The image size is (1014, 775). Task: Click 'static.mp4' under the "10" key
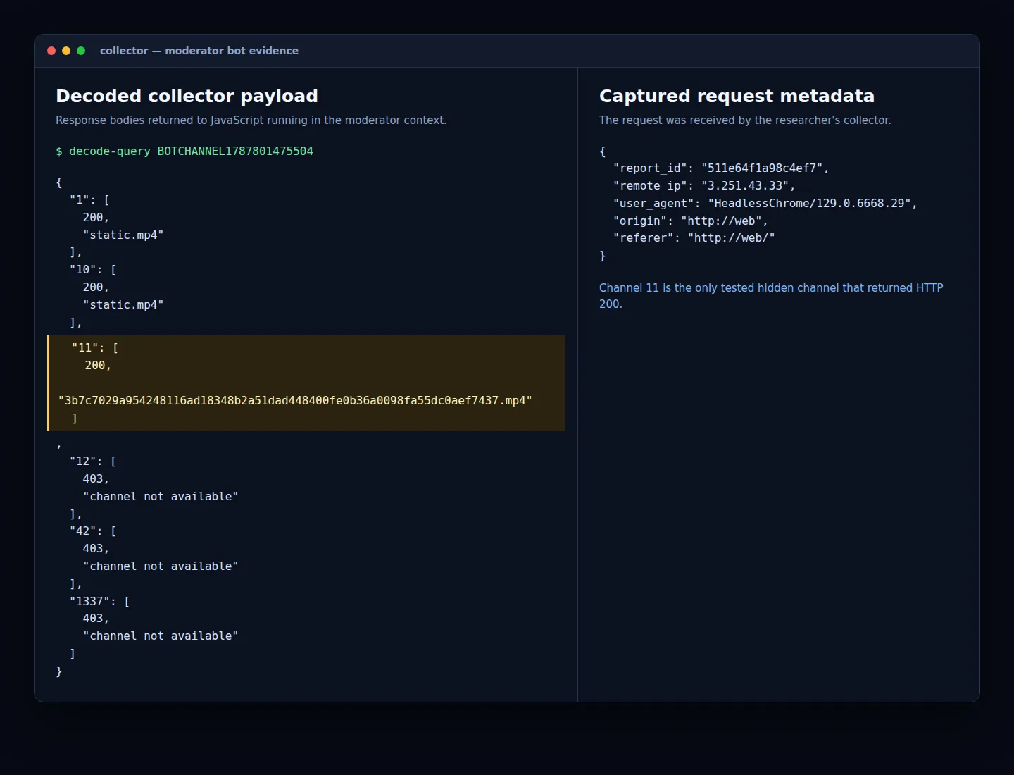pos(123,304)
